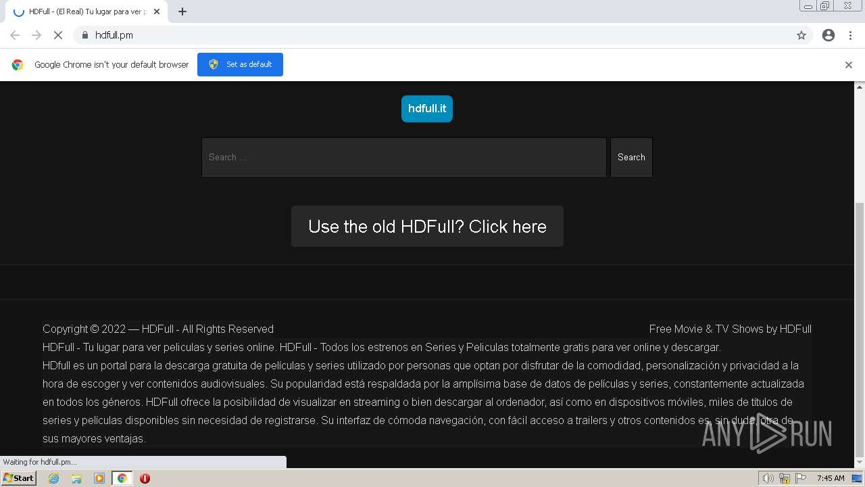Dismiss the default browser notification bar
865x487 pixels.
pos(849,65)
